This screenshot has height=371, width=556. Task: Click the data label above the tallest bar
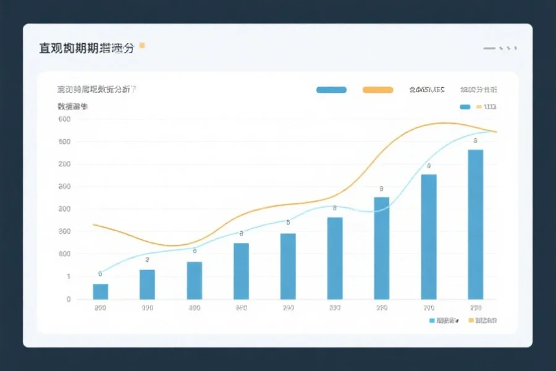(476, 141)
